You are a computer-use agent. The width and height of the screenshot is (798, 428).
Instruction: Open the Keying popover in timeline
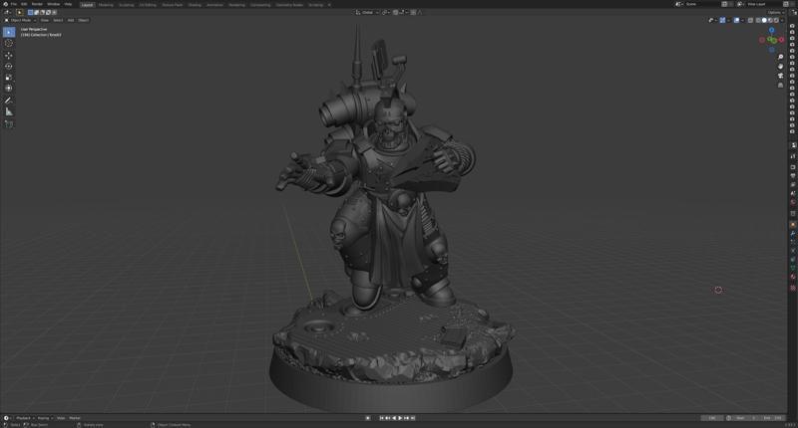[x=45, y=418]
